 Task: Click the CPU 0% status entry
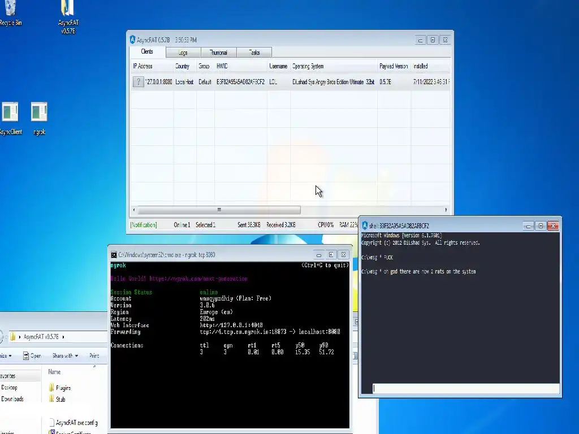(326, 225)
